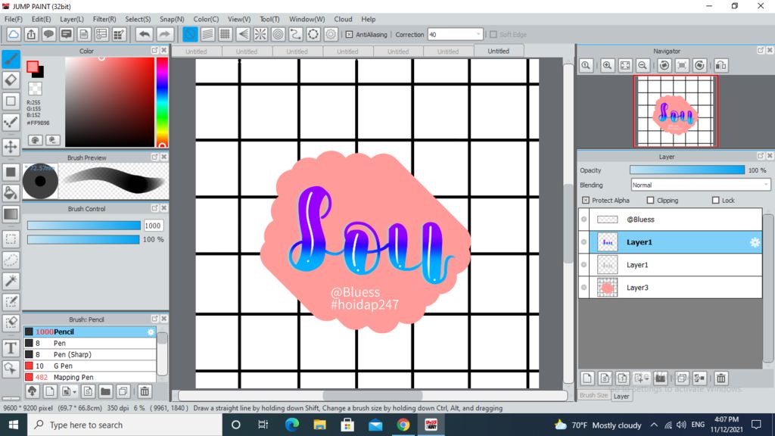Open the Correction value dropdown

478,35
